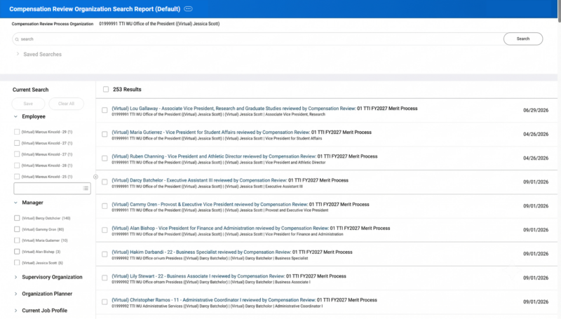The width and height of the screenshot is (561, 319).
Task: Click the Clear All button
Action: (x=66, y=104)
